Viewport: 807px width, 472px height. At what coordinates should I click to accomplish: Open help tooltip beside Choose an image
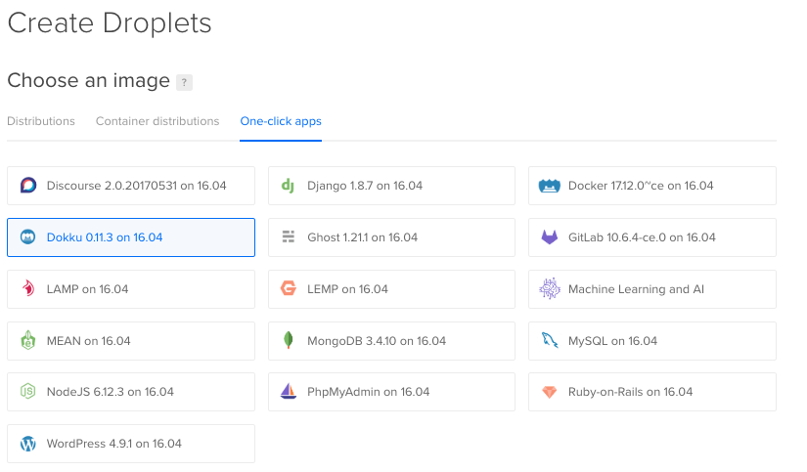[x=184, y=82]
